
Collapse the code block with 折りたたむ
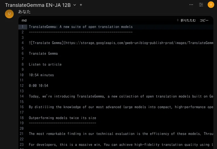click(x=186, y=20)
